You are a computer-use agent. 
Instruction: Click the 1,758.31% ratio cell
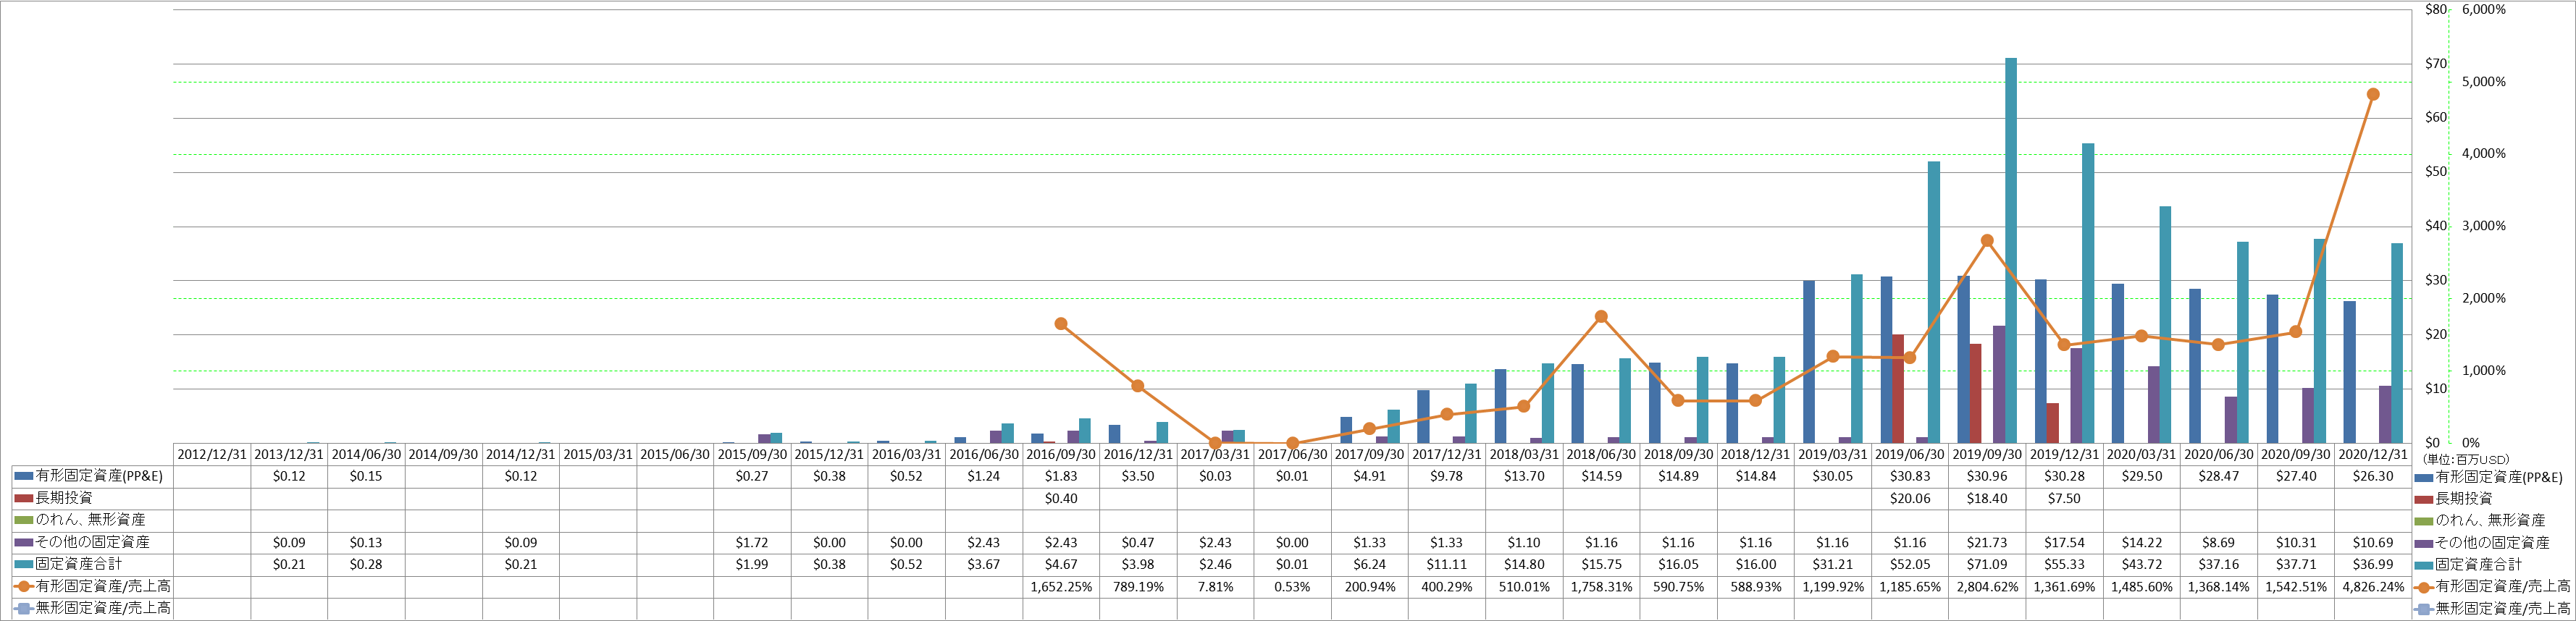coord(1601,586)
